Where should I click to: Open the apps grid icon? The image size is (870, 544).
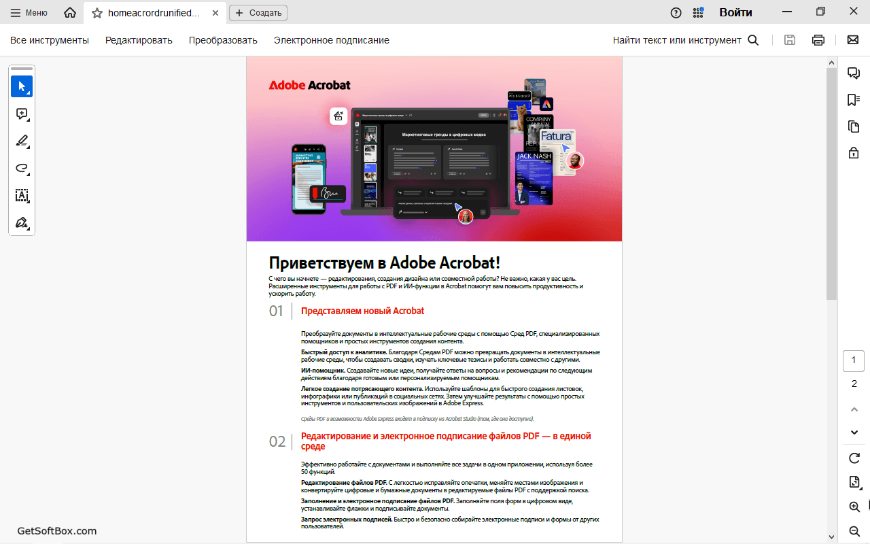coord(698,12)
